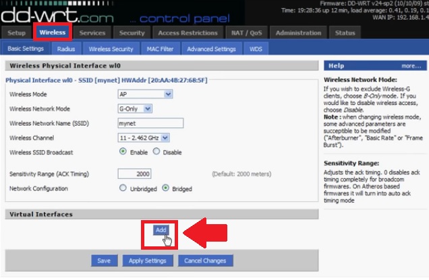Open the WDS sub-tab
429x280 pixels.
(x=256, y=48)
